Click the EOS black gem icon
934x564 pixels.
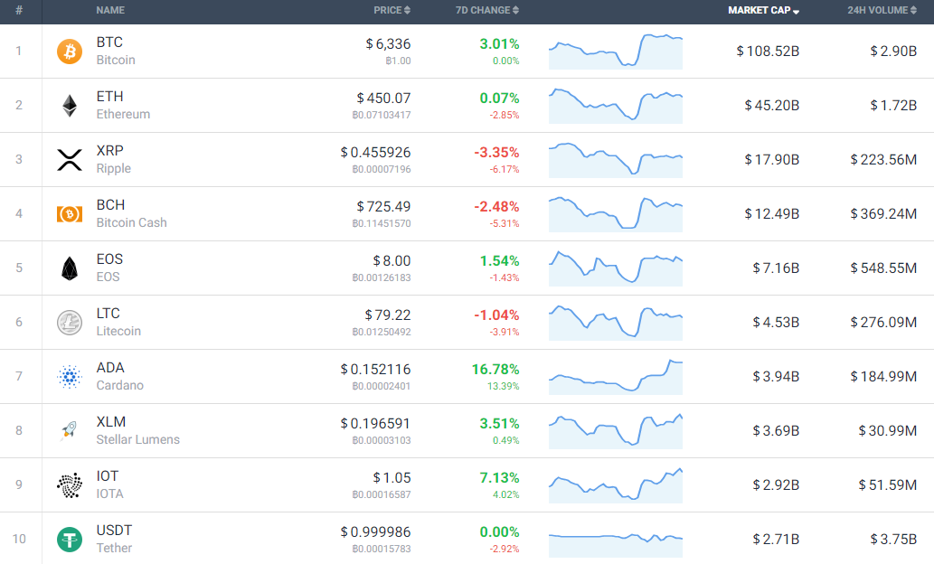(70, 268)
